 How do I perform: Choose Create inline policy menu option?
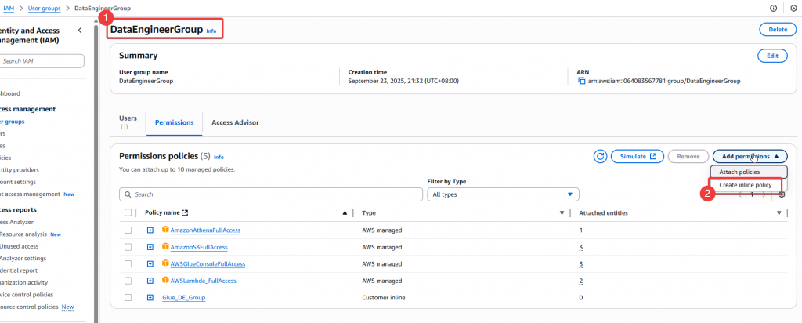pos(746,185)
